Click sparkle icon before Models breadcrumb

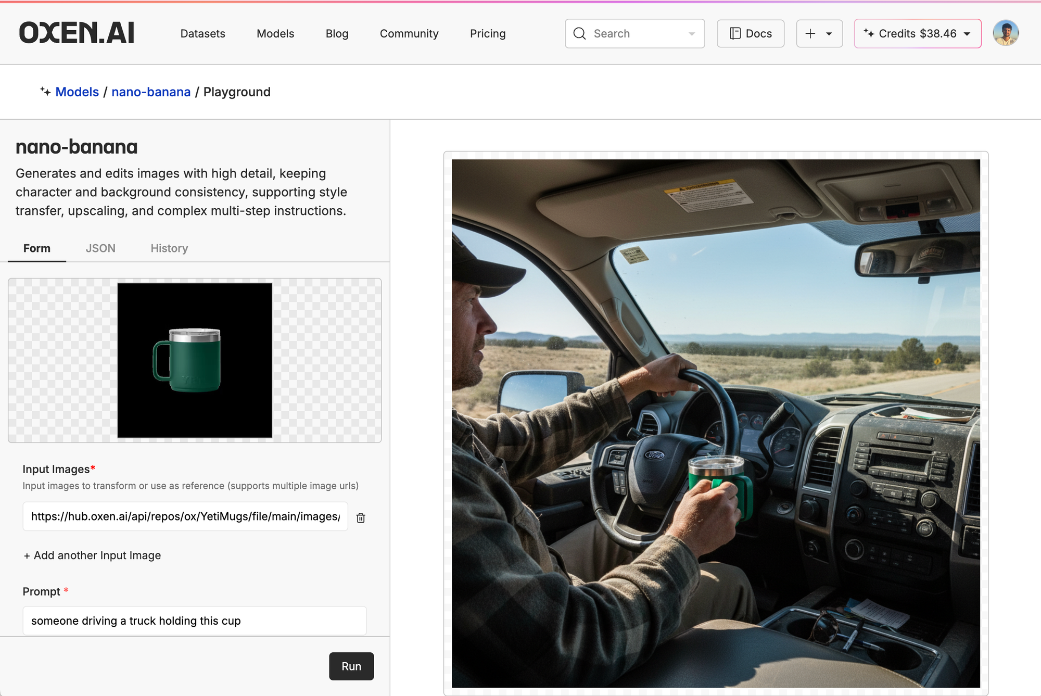[45, 92]
